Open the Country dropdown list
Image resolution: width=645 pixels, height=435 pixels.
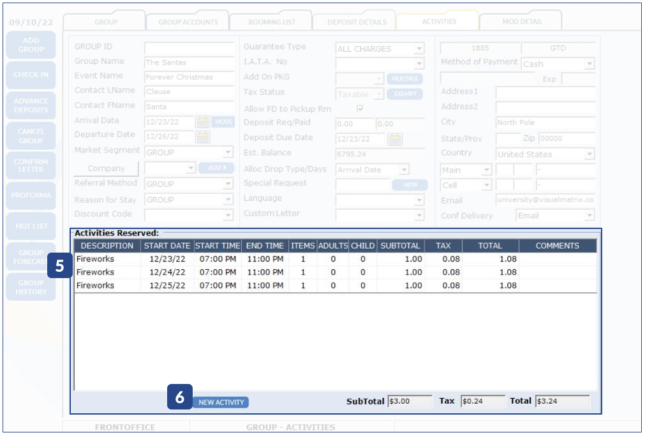(x=589, y=154)
